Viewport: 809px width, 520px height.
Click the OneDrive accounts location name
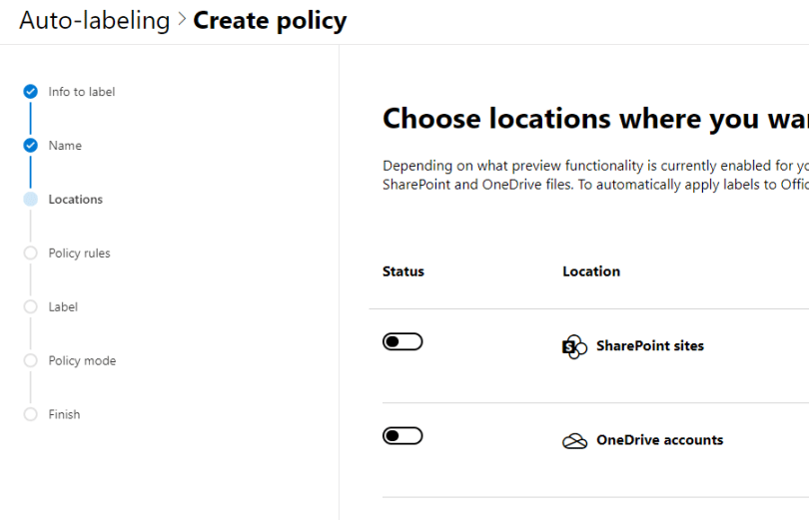tap(659, 440)
